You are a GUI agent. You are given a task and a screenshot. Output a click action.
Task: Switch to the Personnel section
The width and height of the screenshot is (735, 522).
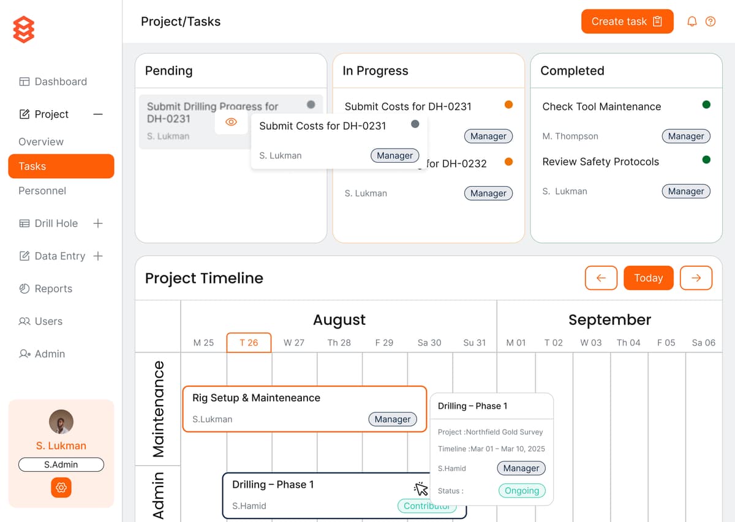click(42, 190)
